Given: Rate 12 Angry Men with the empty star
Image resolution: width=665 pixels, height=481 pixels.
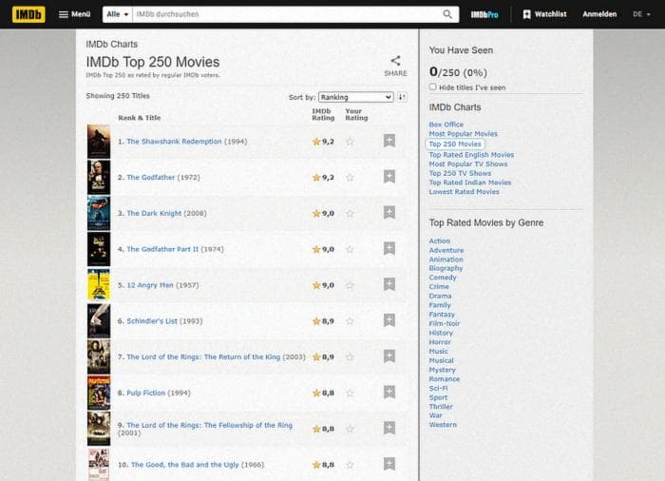Looking at the screenshot, I should [350, 285].
